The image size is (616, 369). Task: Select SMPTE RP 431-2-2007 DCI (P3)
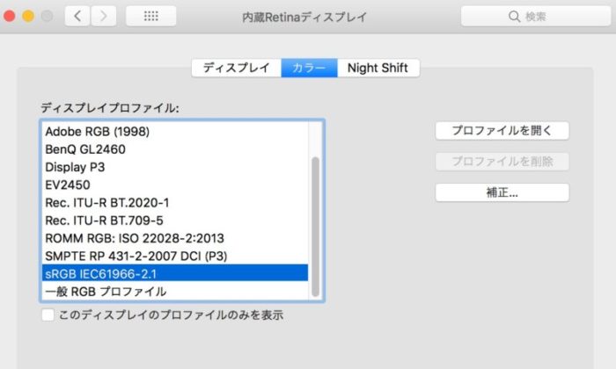(175, 256)
